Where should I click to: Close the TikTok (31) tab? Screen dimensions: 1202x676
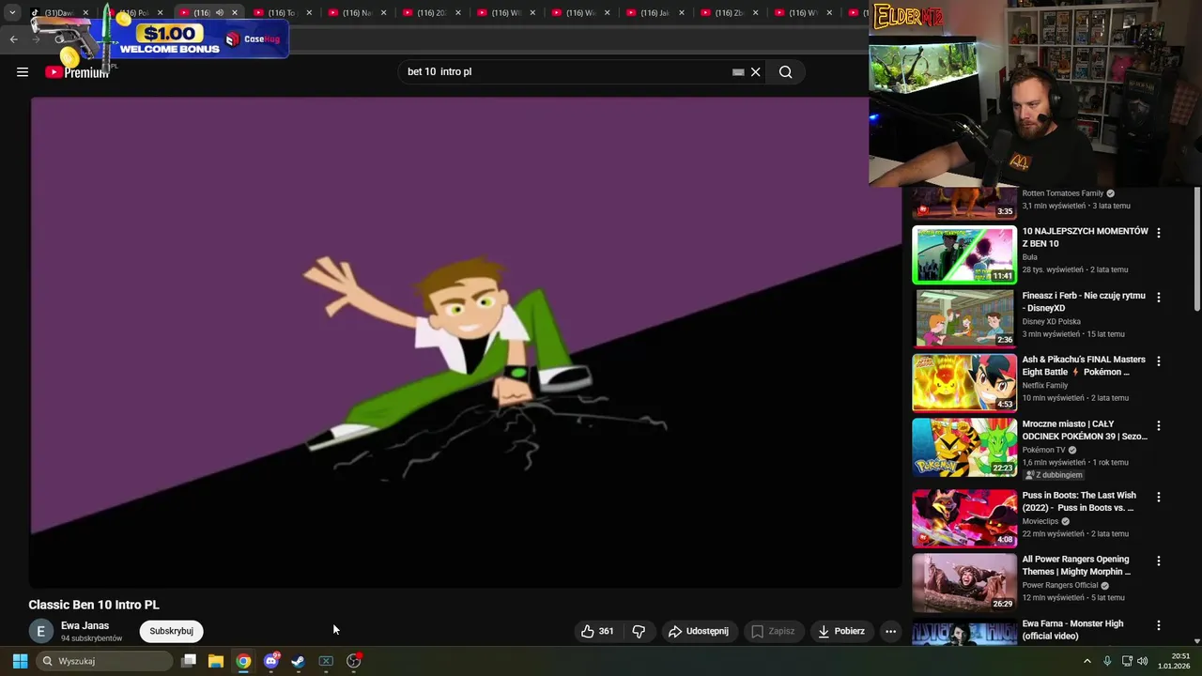pos(85,13)
